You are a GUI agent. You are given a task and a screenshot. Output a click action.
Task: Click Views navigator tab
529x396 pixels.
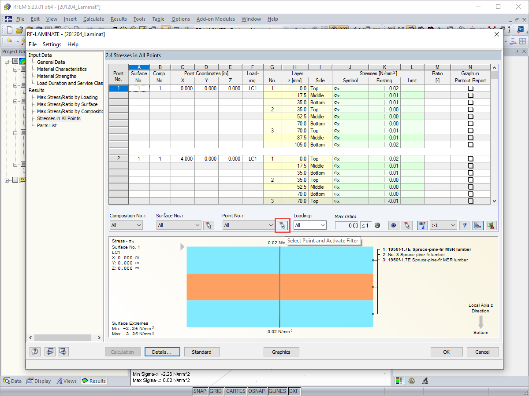67,381
